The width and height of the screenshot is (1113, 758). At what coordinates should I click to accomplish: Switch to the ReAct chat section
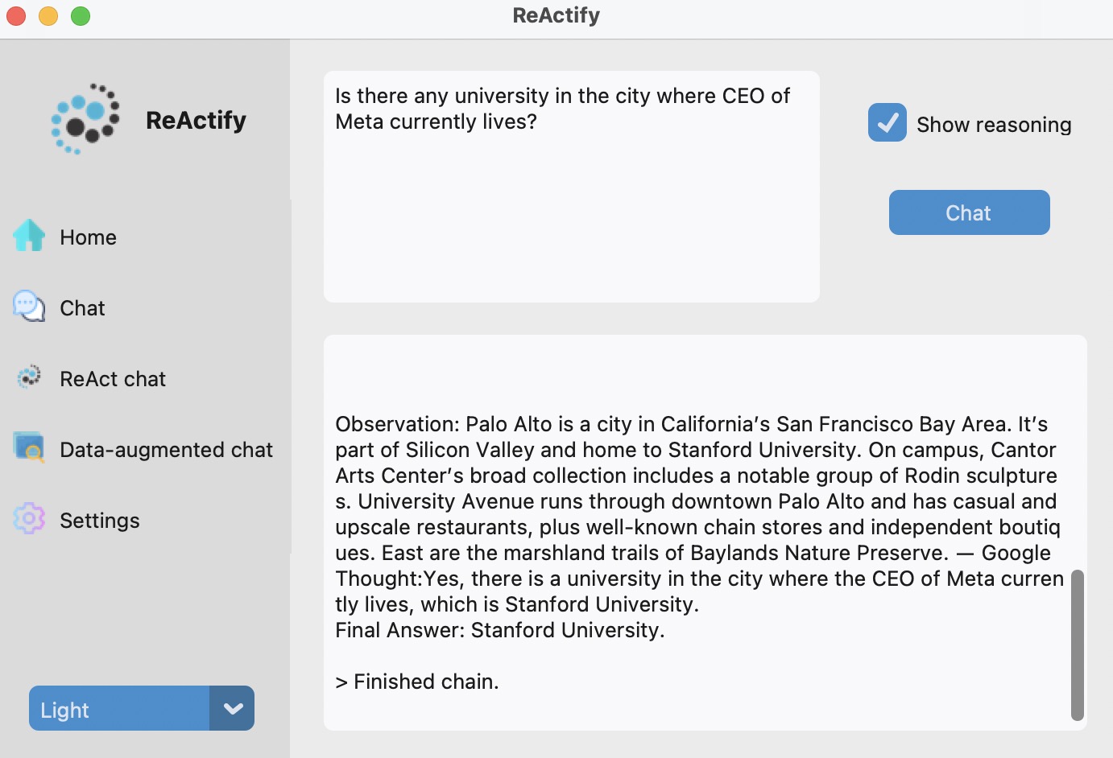pos(113,378)
